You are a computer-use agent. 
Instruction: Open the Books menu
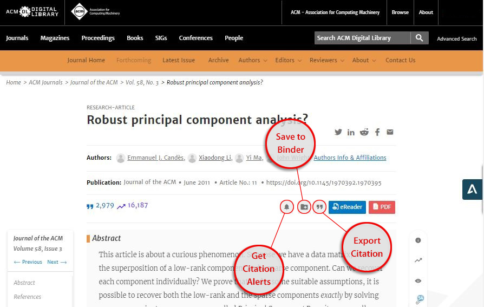tap(135, 38)
